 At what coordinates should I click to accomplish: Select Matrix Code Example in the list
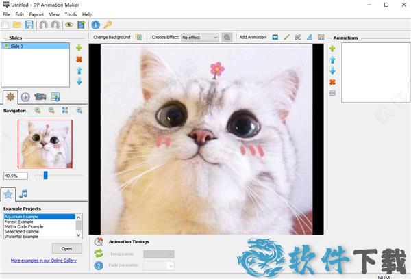pyautogui.click(x=40, y=226)
